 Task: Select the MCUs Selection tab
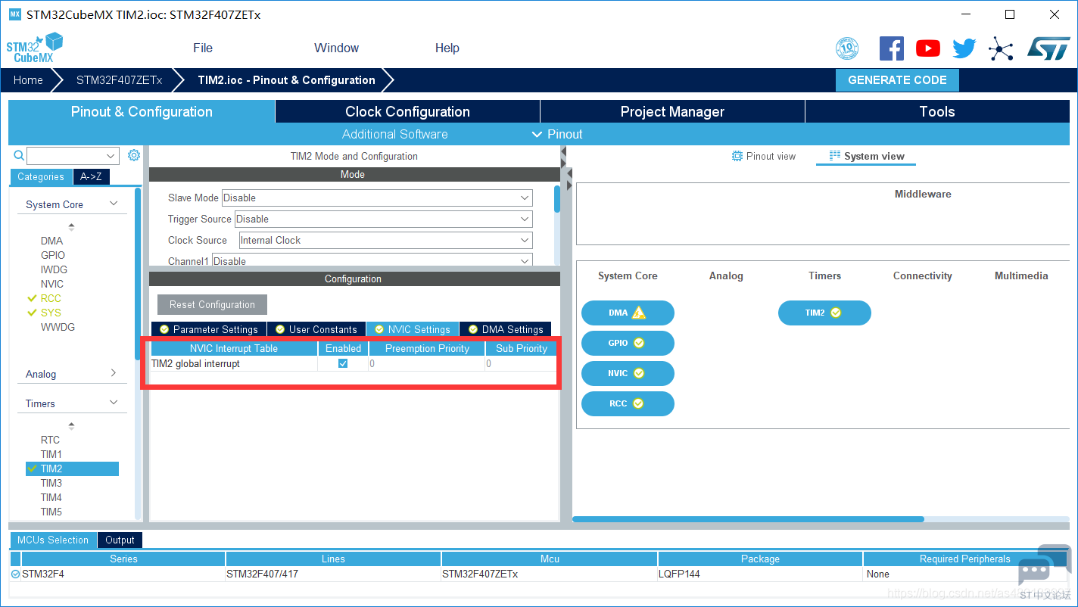point(53,540)
